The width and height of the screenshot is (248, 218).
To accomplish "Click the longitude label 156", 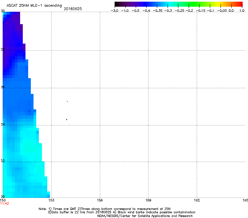I will (100, 200).
